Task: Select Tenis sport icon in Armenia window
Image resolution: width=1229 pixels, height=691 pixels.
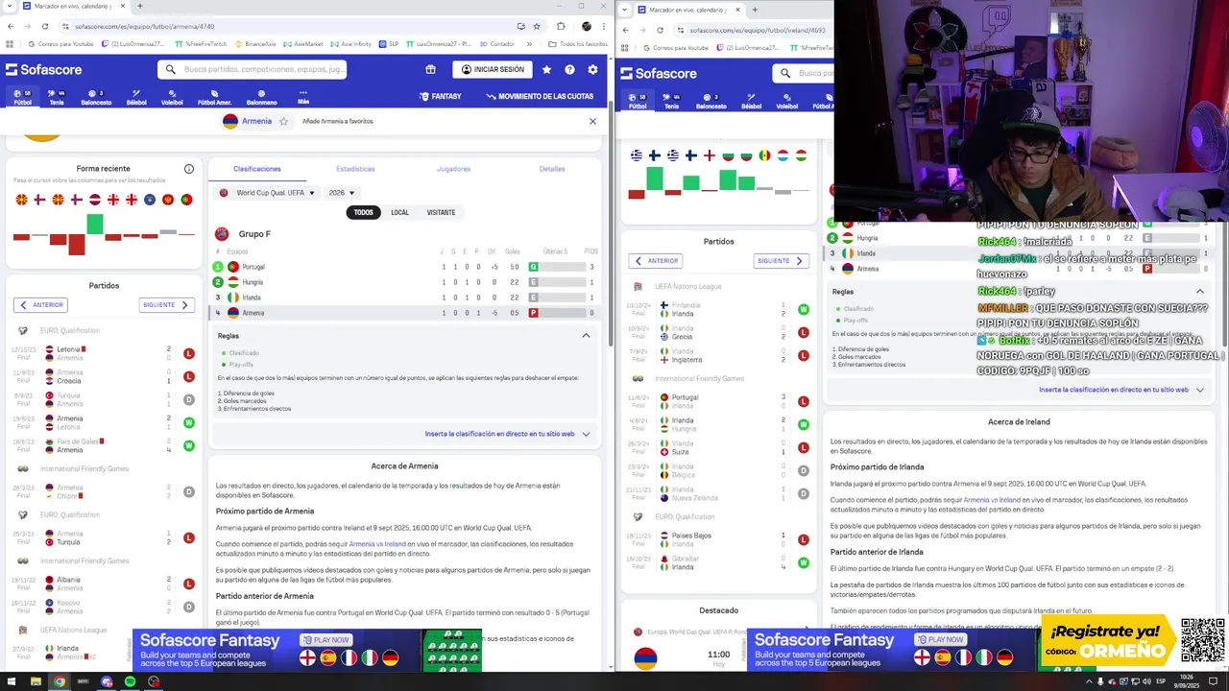Action: [57, 97]
